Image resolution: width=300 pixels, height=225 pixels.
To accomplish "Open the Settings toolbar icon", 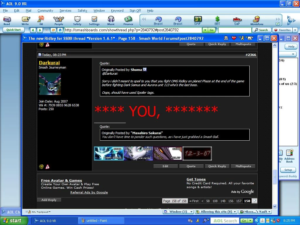I will [x=94, y=21].
